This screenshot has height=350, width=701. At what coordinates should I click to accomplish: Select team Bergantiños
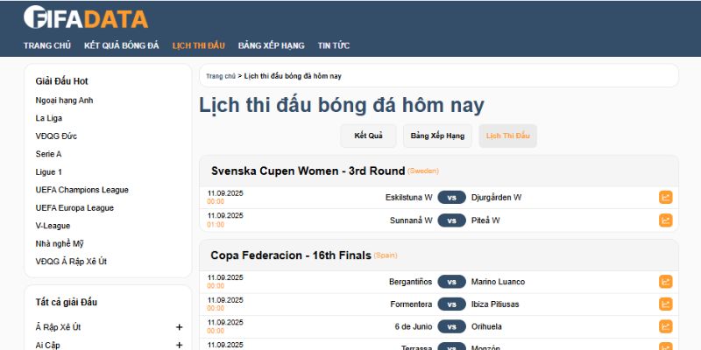[411, 282]
